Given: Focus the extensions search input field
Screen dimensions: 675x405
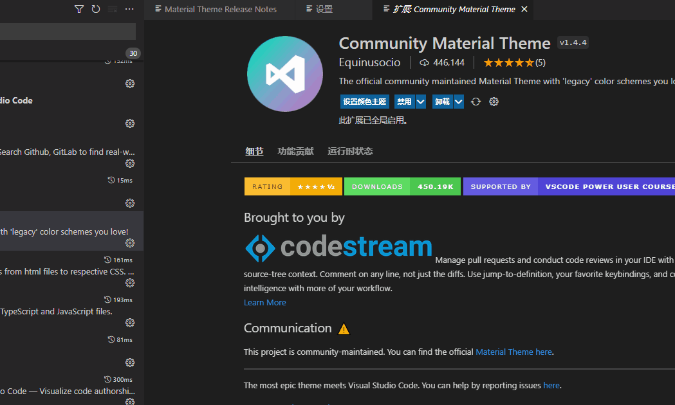Looking at the screenshot, I should [68, 32].
